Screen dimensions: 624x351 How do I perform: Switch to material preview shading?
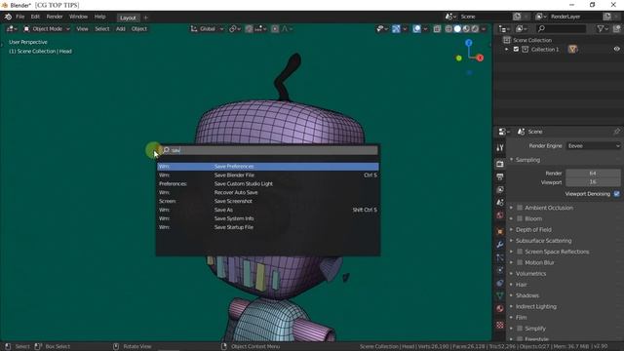[466, 28]
